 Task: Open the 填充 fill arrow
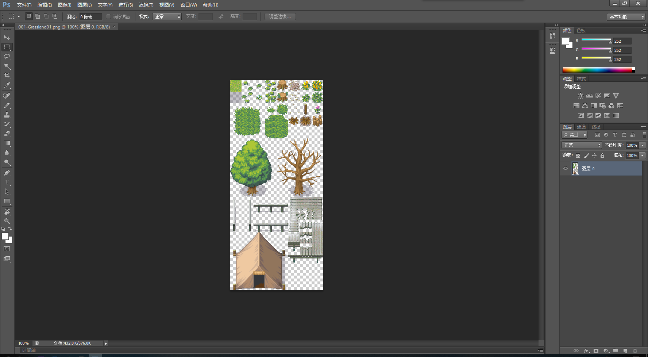point(643,156)
